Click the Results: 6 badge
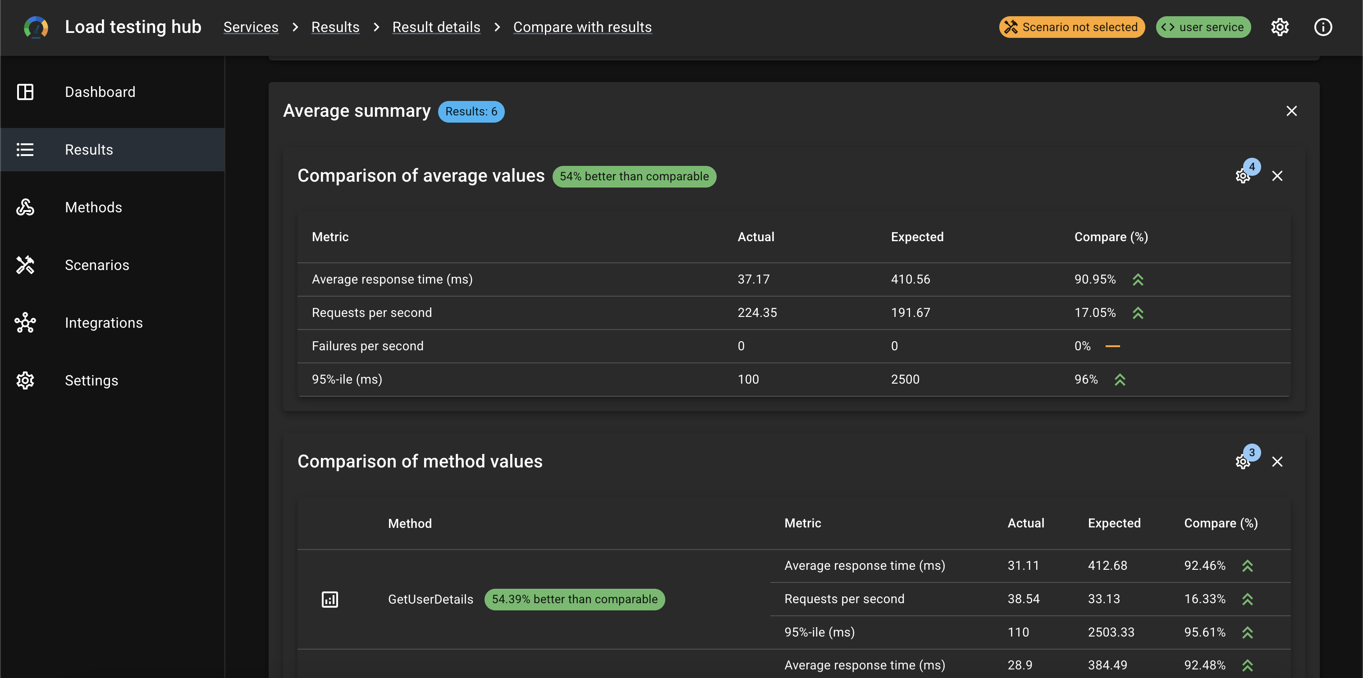Screen dimensions: 1363x678 coord(471,112)
